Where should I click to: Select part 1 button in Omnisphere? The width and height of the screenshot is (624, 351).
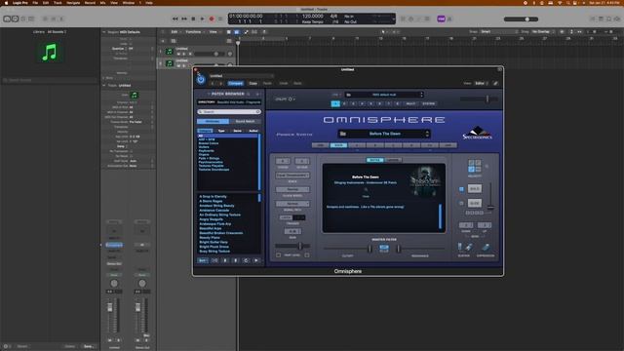(x=335, y=103)
